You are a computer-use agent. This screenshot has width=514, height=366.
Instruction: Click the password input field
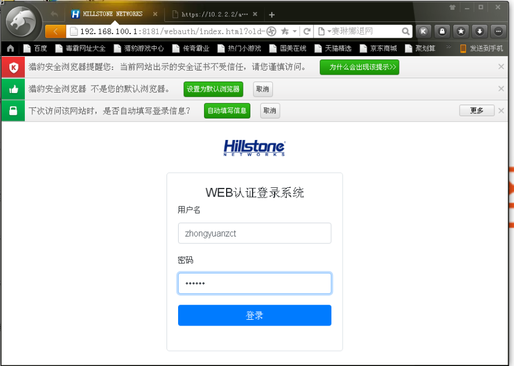[254, 283]
